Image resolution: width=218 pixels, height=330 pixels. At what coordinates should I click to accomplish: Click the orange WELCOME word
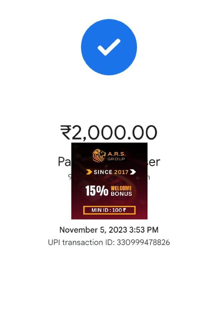[121, 188]
